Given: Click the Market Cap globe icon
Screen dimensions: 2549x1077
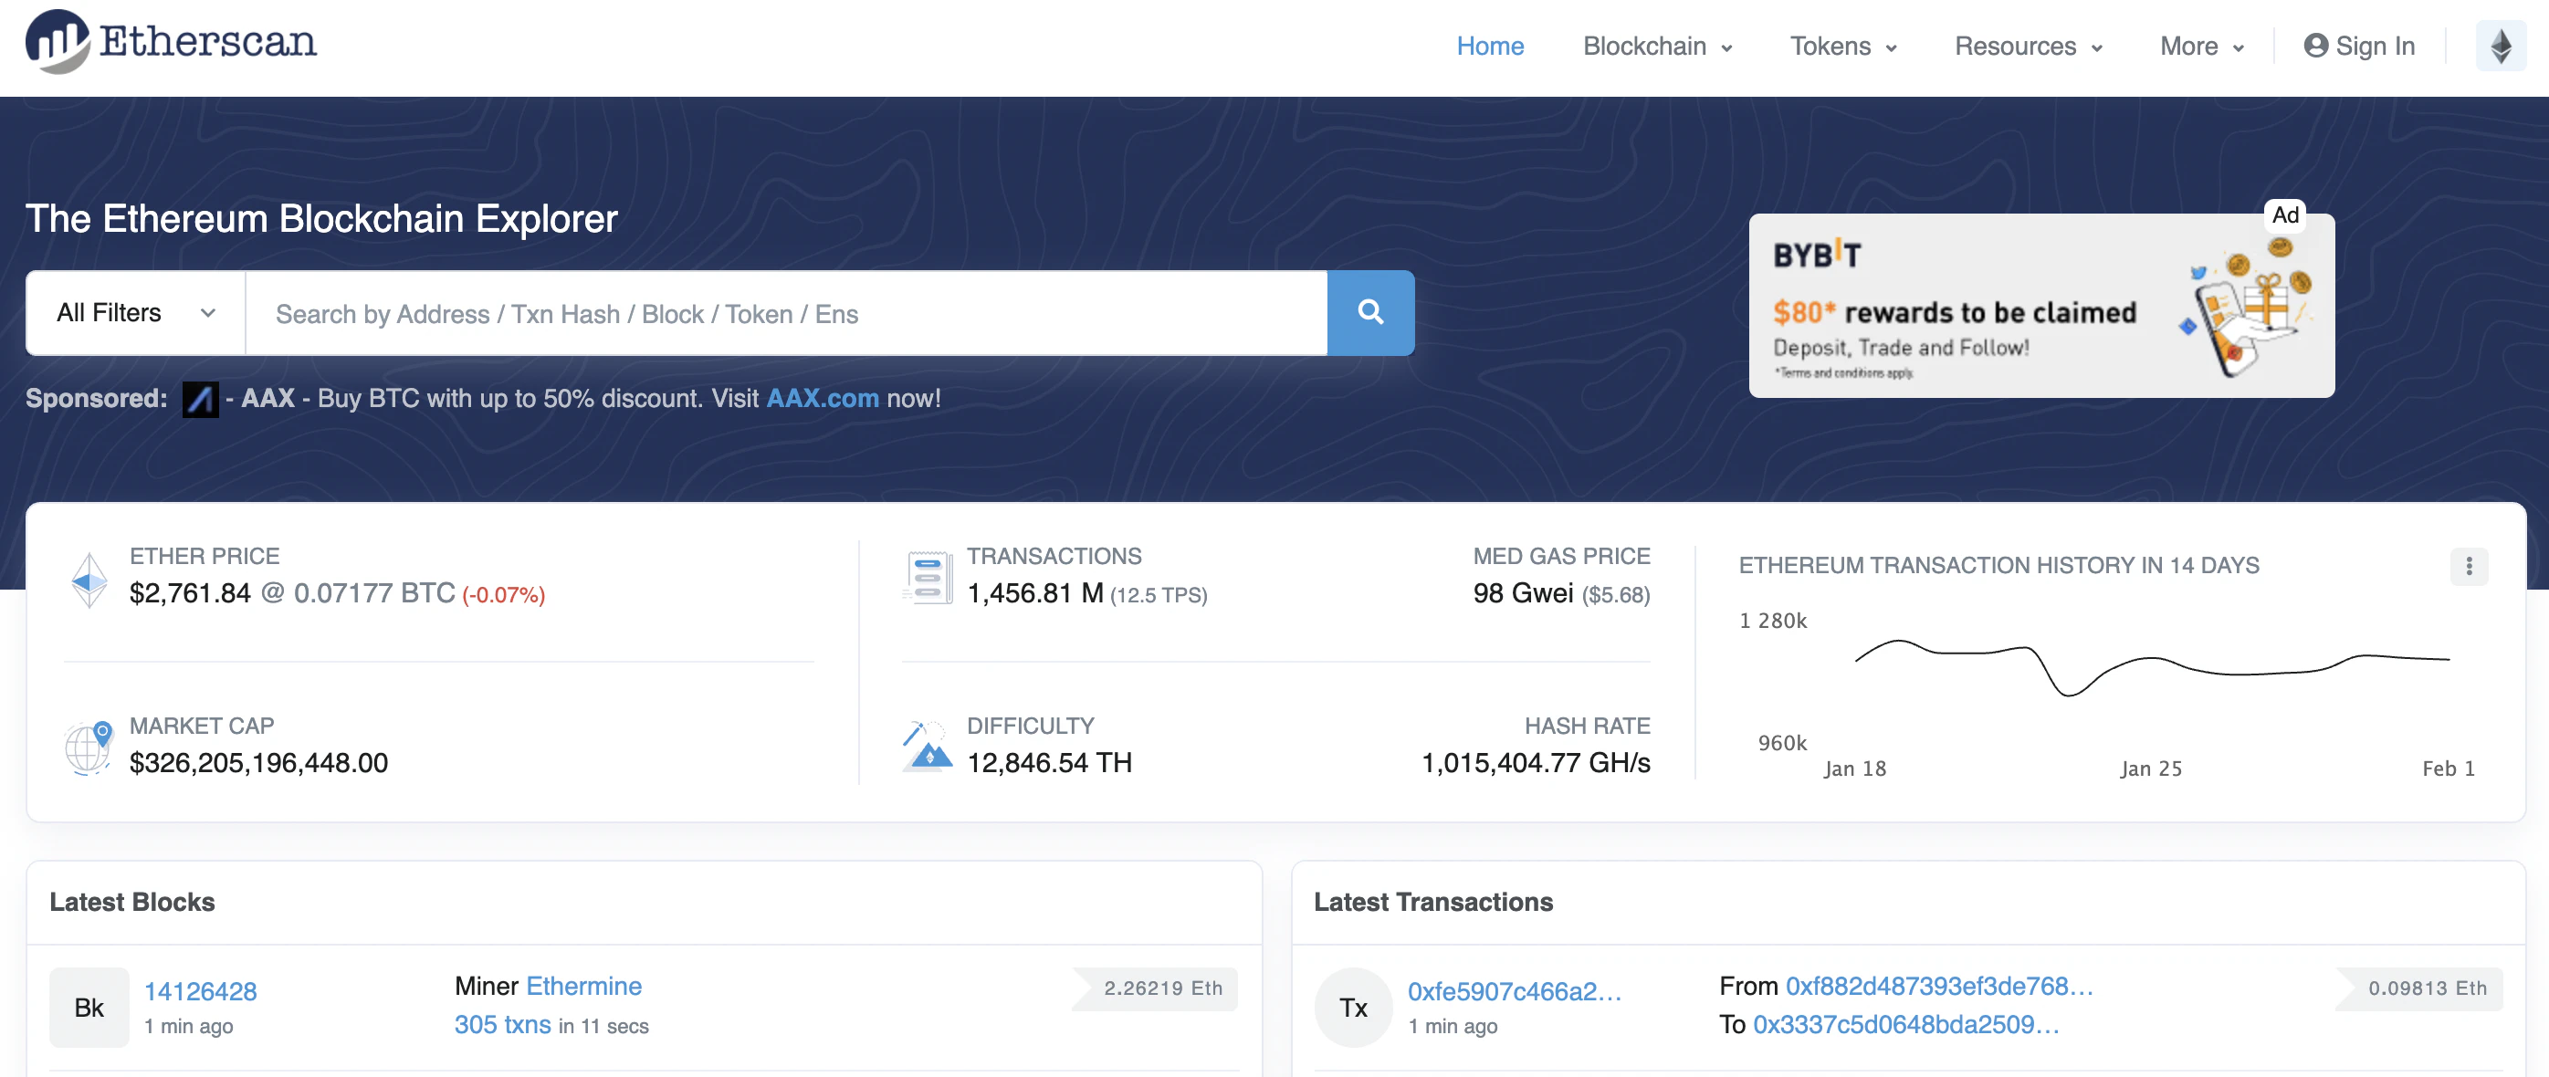Looking at the screenshot, I should coord(89,748).
